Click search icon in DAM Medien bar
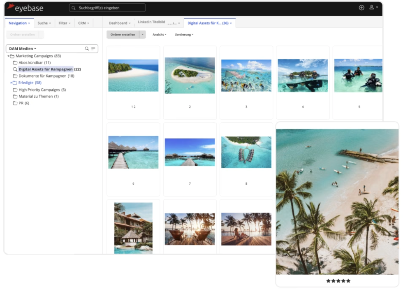Viewport: 403px width, 289px height. 87,48
